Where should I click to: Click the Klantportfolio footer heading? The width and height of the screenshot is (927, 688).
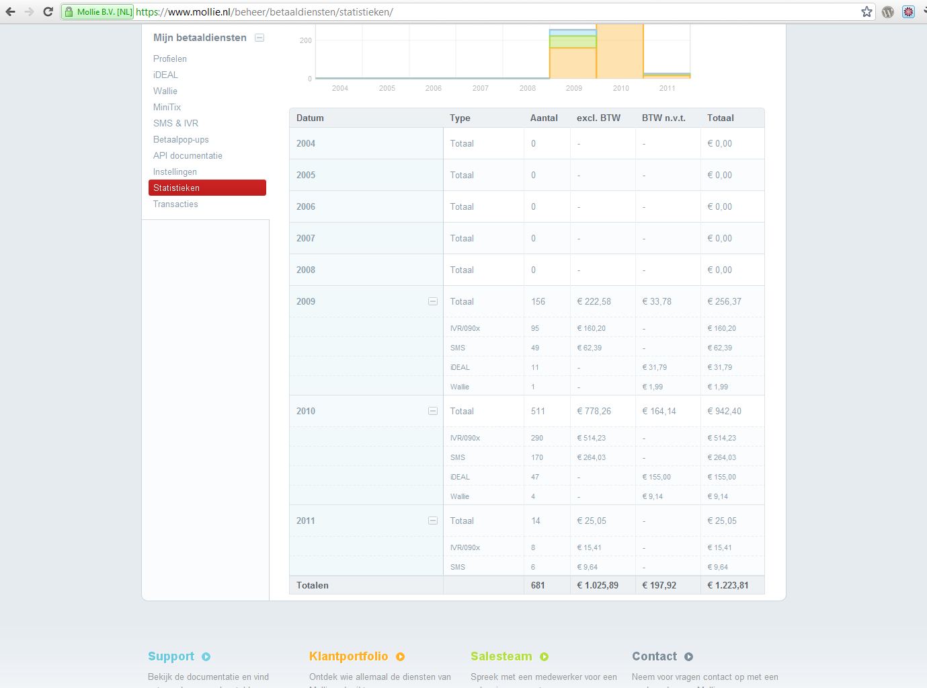click(x=348, y=656)
